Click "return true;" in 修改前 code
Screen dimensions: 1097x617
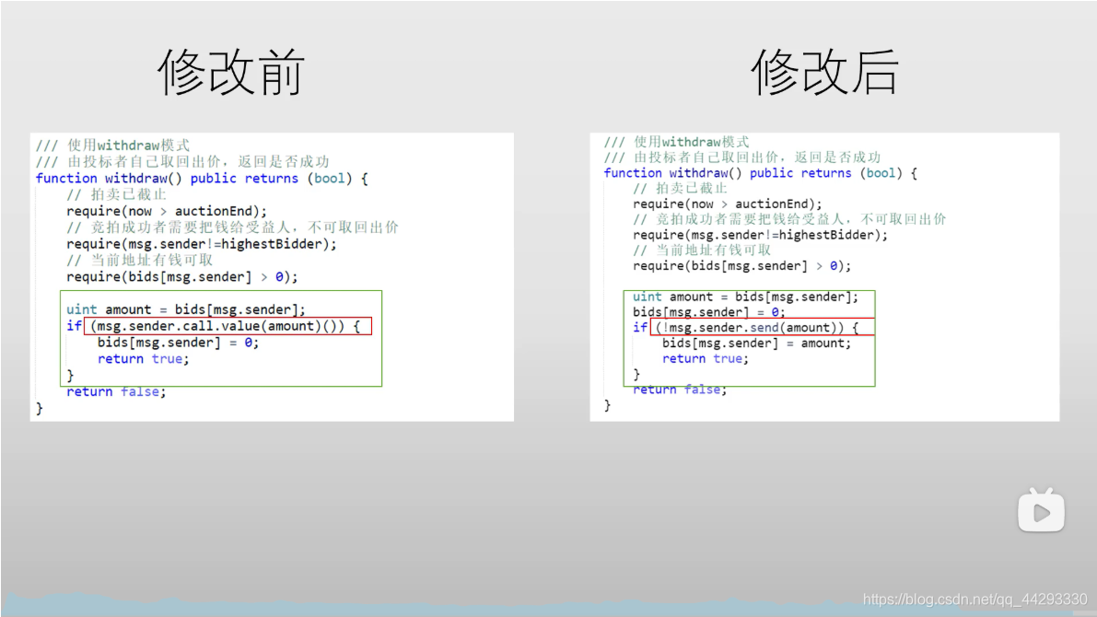pyautogui.click(x=144, y=359)
